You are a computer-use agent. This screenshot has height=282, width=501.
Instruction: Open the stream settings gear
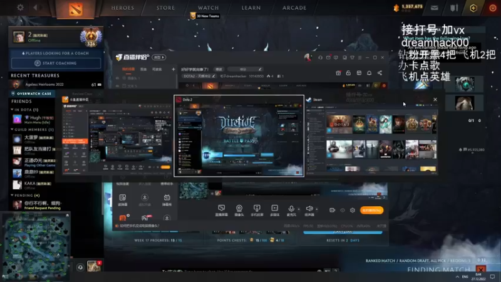pos(353,210)
